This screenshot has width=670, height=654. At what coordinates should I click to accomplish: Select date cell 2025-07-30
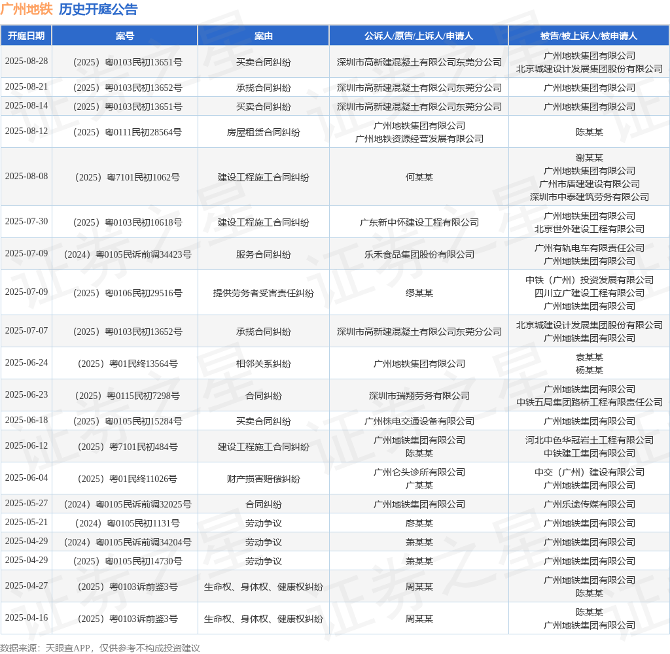[26, 221]
